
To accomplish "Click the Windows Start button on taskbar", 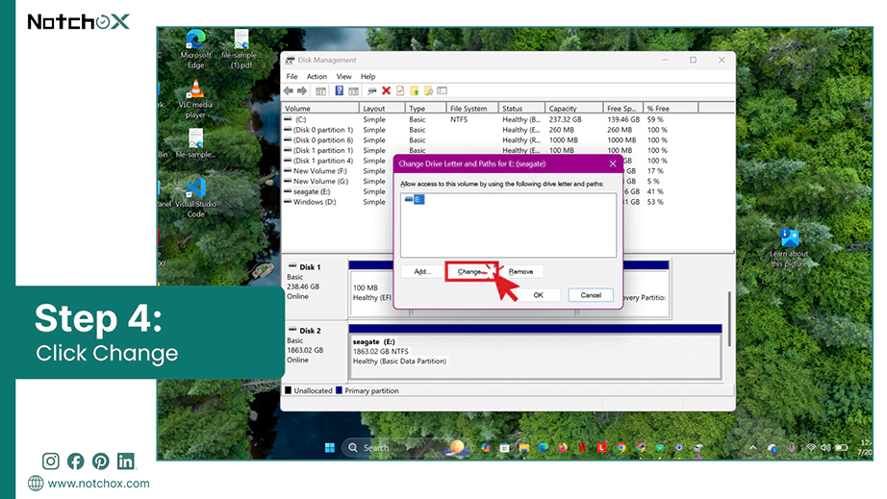I will click(x=330, y=448).
